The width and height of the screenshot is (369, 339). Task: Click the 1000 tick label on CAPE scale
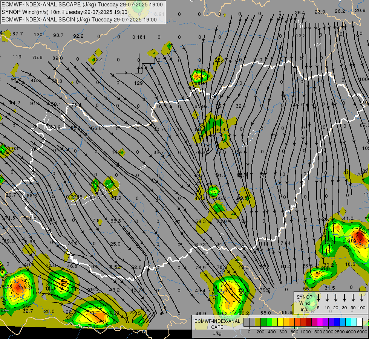(x=306, y=332)
